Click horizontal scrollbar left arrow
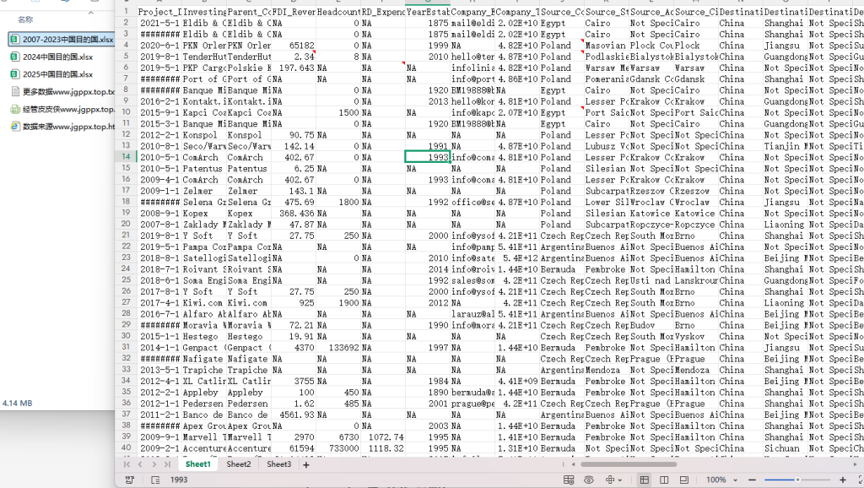This screenshot has height=488, width=864. 573,464
